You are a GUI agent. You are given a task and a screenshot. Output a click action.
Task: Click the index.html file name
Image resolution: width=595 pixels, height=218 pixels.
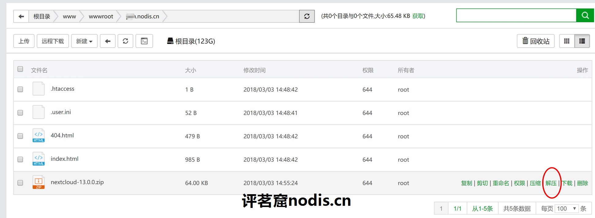tap(65, 159)
